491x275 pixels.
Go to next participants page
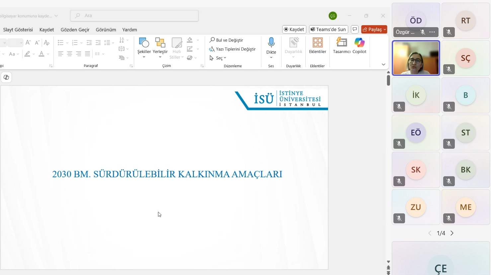452,233
